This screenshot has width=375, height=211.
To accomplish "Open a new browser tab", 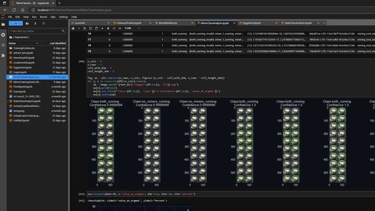I will click(59, 3).
